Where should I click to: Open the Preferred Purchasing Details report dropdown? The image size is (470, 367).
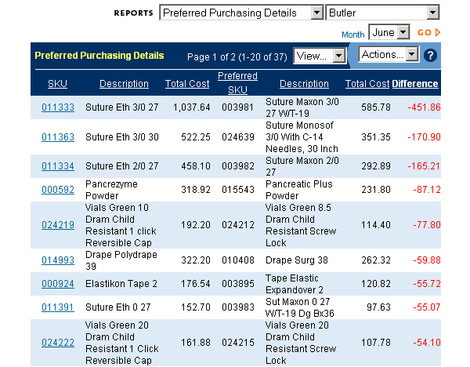(241, 13)
